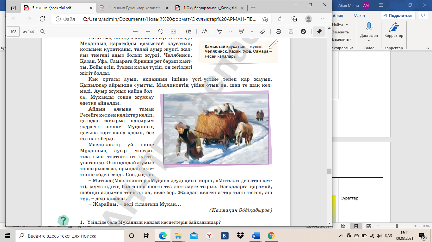
Task: Toggle the page view layout button
Action: pos(189,32)
